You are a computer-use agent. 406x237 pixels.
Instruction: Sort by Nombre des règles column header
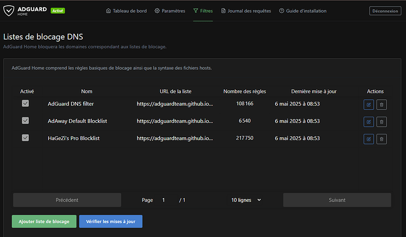coord(245,92)
